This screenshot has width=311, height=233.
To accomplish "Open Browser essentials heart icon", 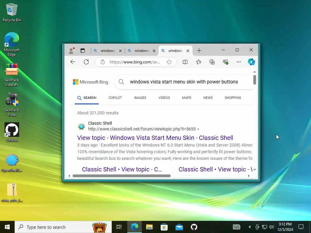I will tap(225, 62).
